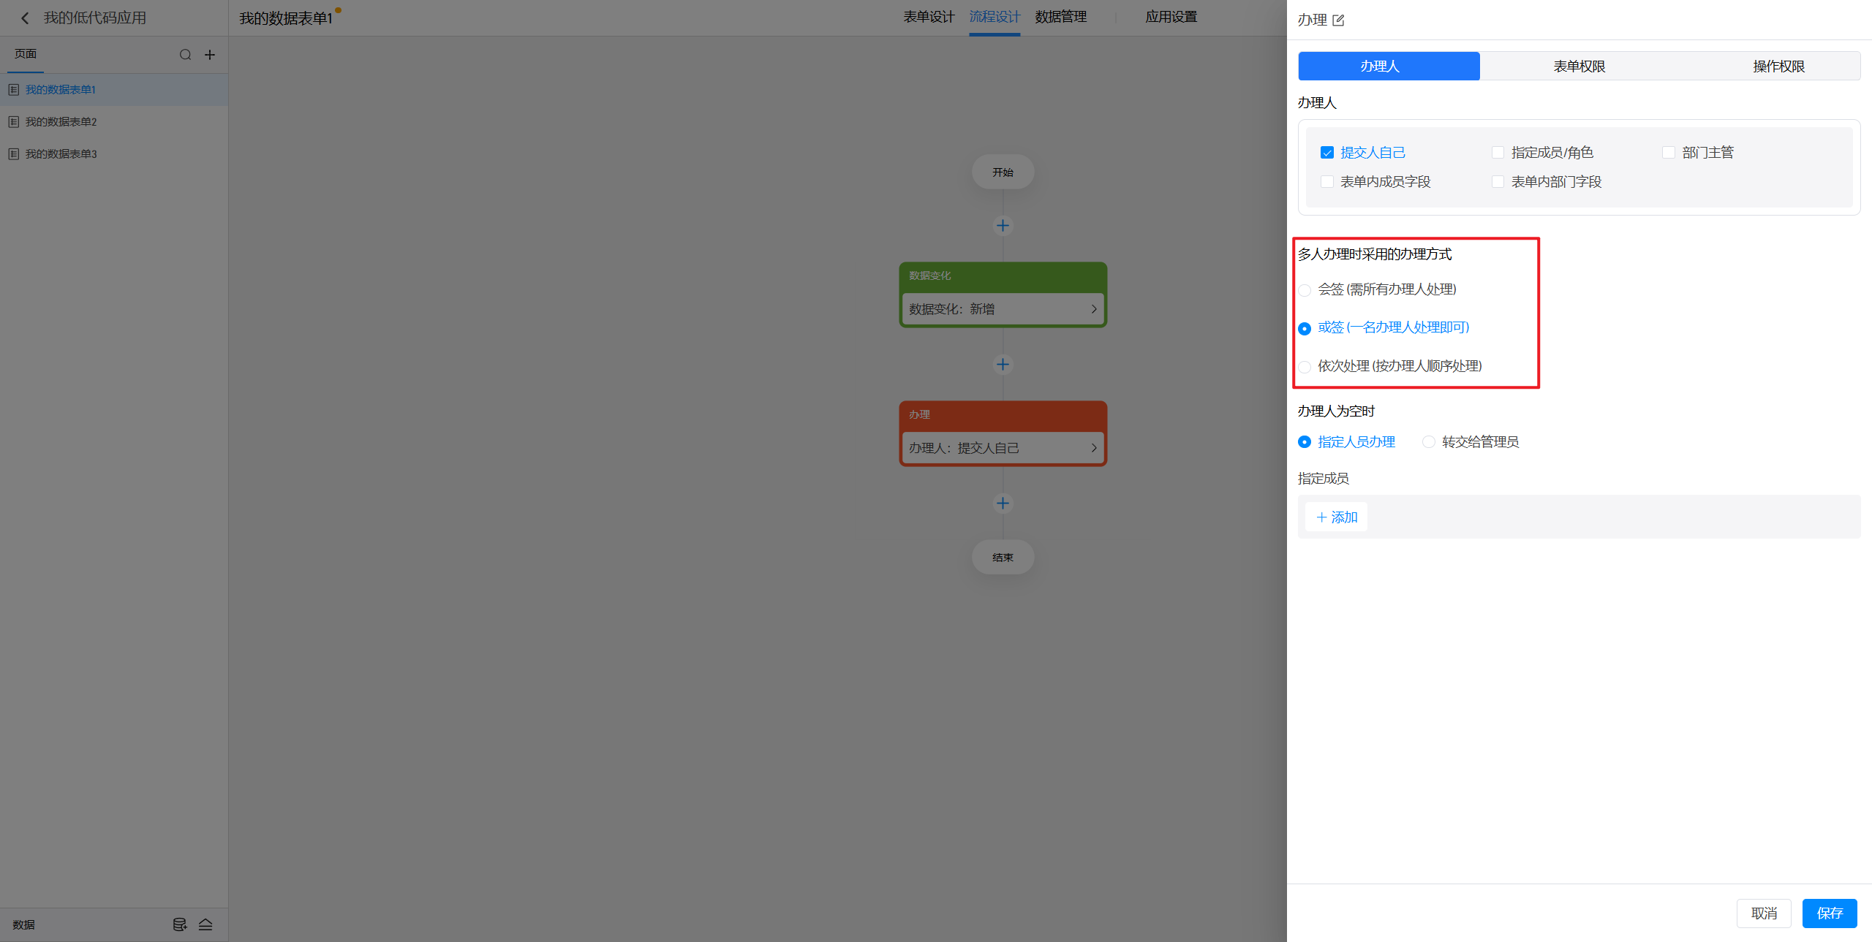Expand the 数据变化:新增 node chevron

point(1093,309)
